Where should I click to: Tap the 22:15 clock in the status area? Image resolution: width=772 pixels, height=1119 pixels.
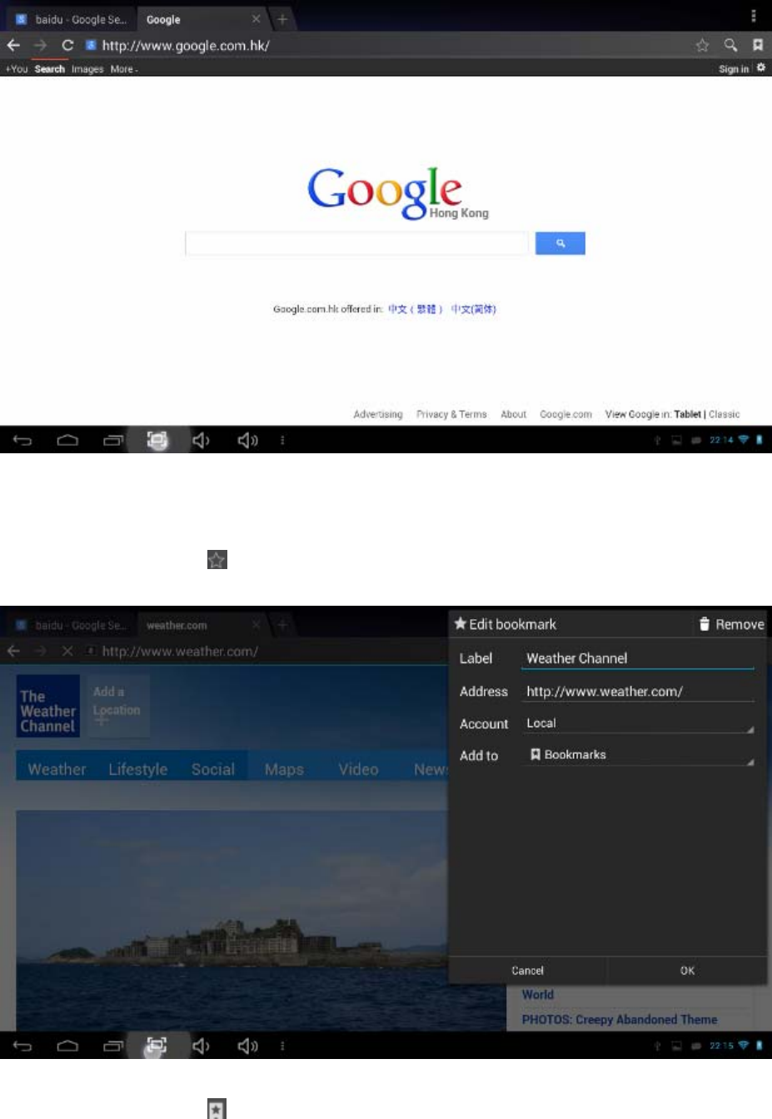click(721, 1046)
